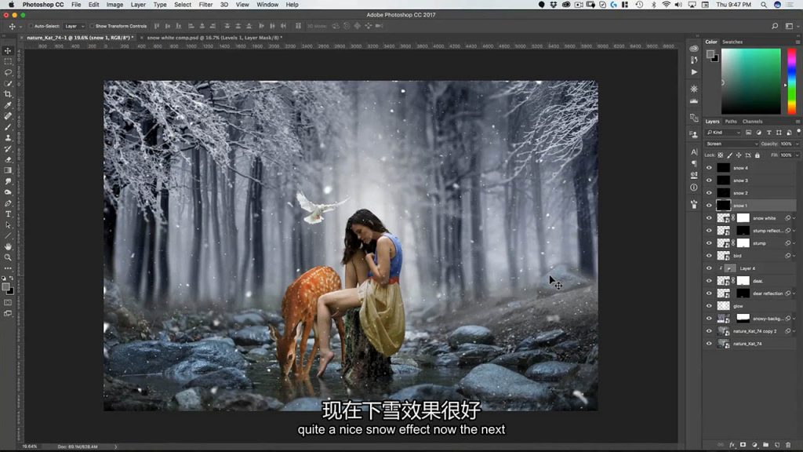Image resolution: width=803 pixels, height=452 pixels.
Task: Open the Actions play panel icon
Action: (694, 71)
